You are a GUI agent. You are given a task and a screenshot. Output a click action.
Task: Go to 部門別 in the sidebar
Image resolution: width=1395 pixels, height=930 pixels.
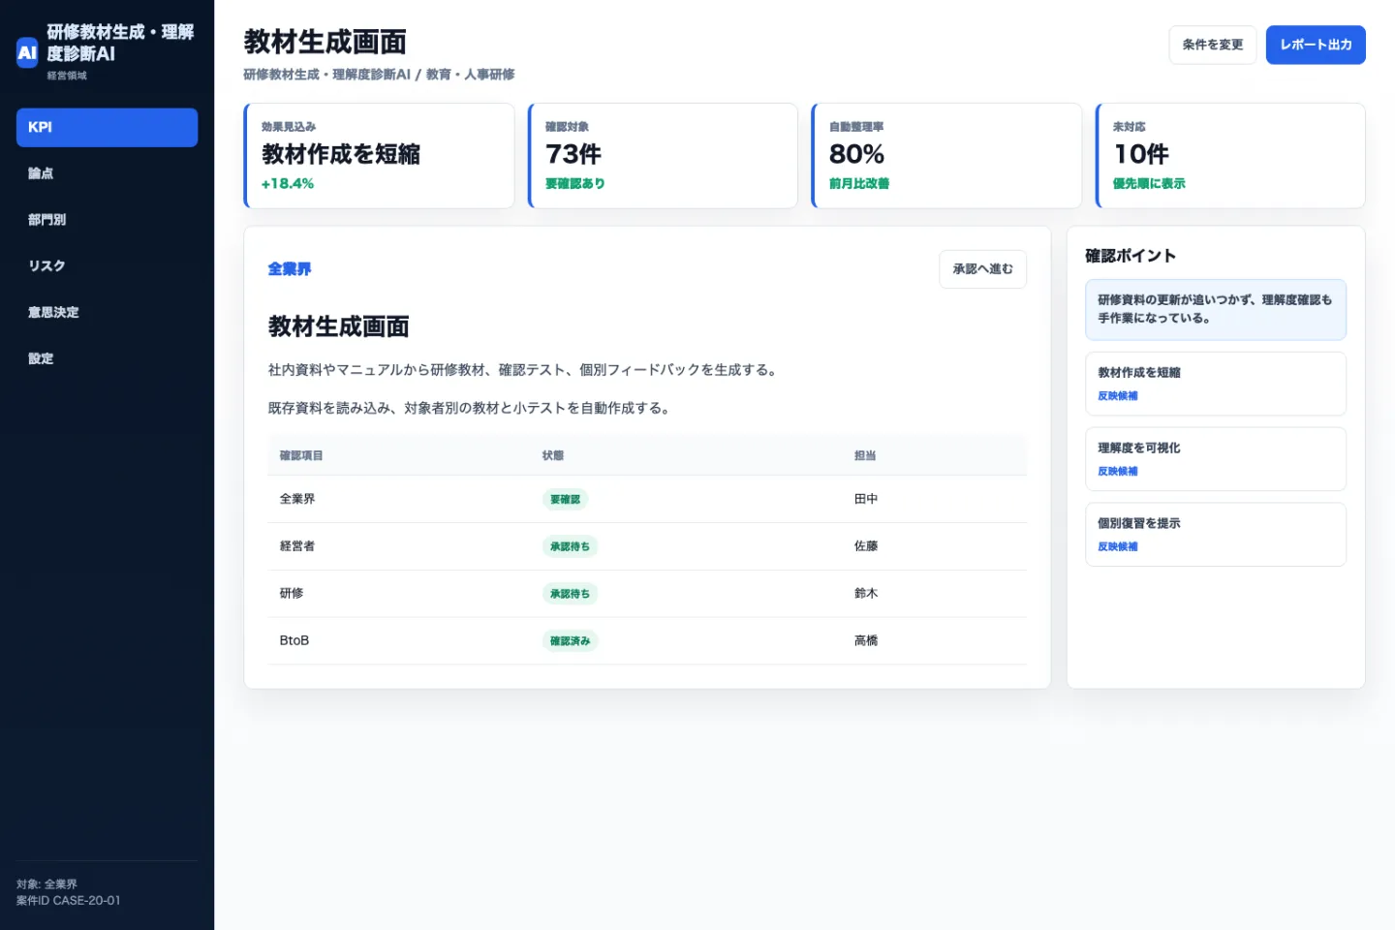(107, 220)
